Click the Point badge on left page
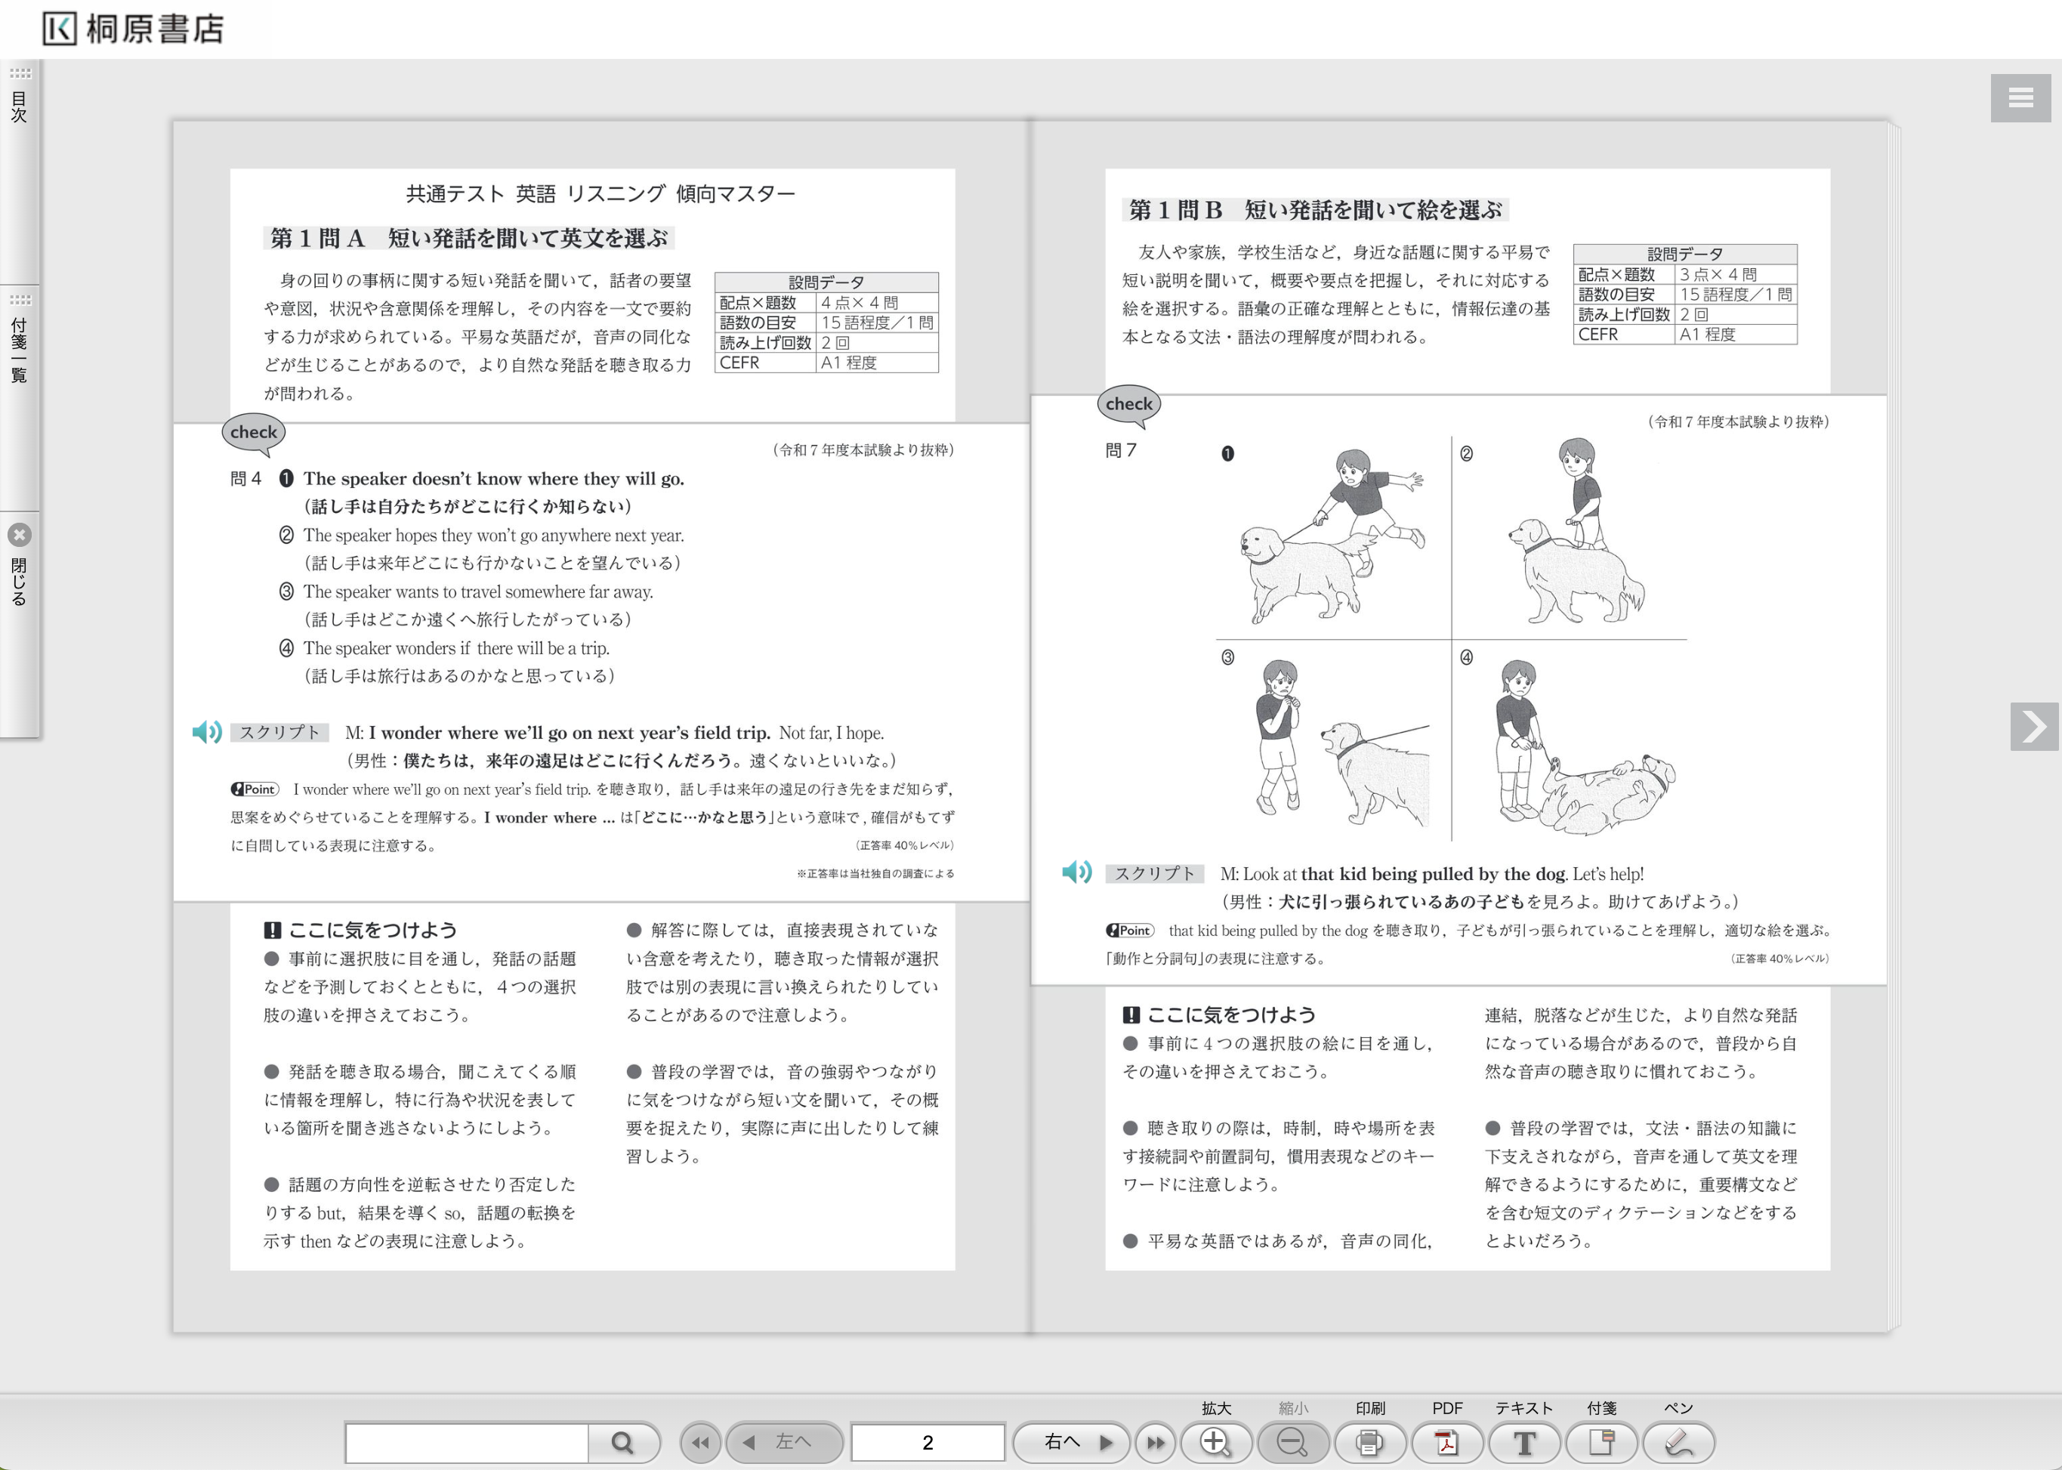This screenshot has height=1470, width=2062. click(255, 789)
